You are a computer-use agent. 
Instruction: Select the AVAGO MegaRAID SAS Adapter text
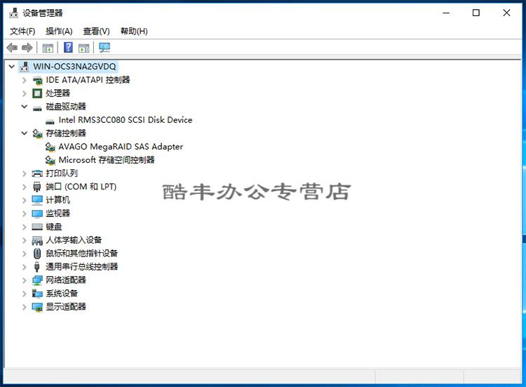(x=121, y=147)
